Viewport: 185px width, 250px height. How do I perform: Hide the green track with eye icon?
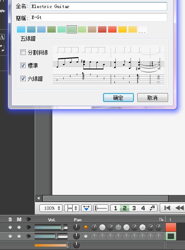point(28,236)
